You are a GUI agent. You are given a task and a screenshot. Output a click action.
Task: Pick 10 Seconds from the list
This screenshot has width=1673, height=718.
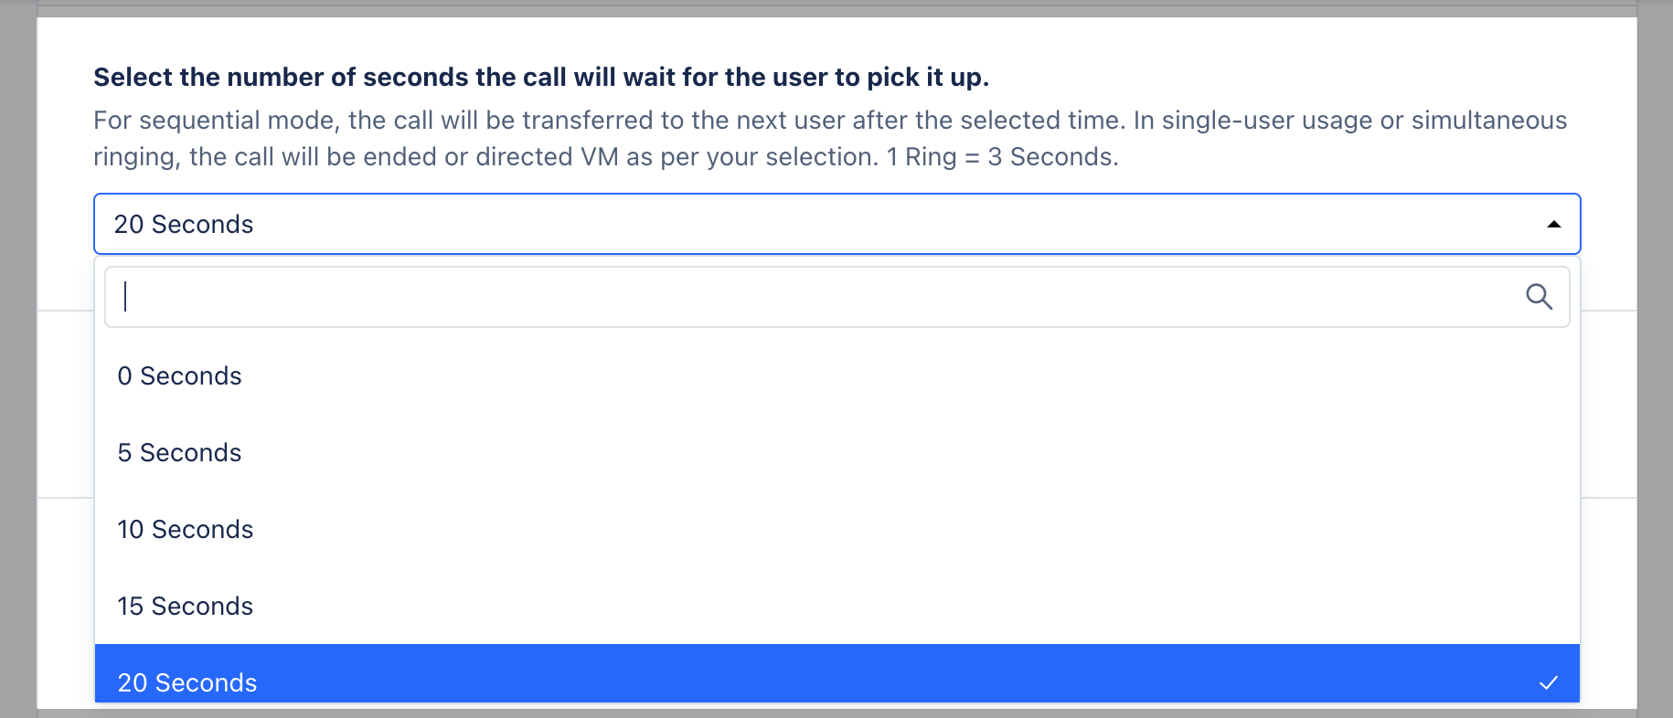(837, 530)
